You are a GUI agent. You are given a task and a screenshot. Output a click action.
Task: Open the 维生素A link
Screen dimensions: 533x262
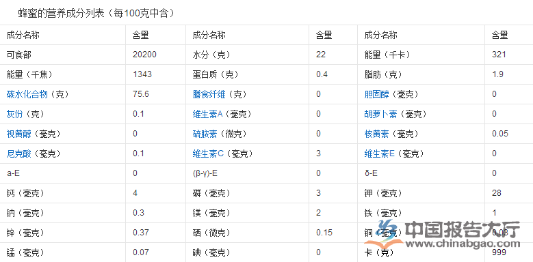[207, 114]
